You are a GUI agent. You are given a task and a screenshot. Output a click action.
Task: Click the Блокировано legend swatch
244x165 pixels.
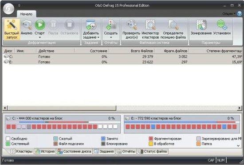tap(103, 144)
